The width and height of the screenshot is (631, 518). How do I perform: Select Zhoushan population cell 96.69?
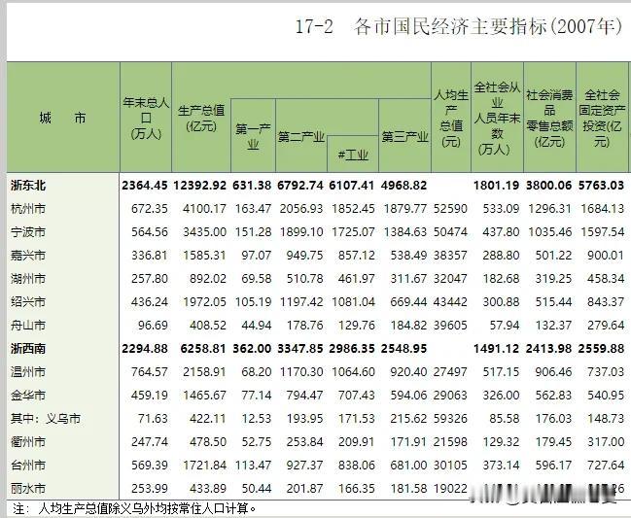click(153, 325)
